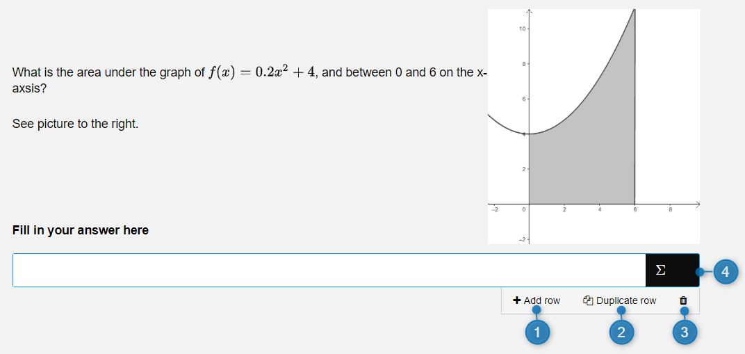Click the origin label 0 on the graph
The width and height of the screenshot is (745, 354).
523,209
